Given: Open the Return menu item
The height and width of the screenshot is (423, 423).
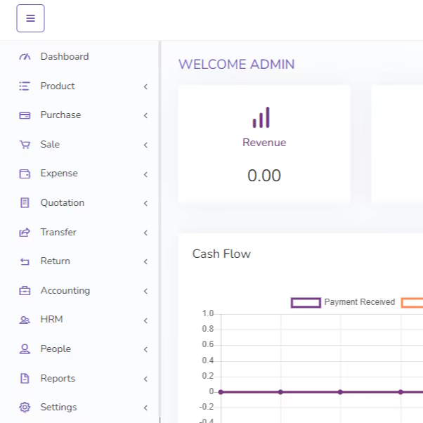Looking at the screenshot, I should (x=55, y=261).
